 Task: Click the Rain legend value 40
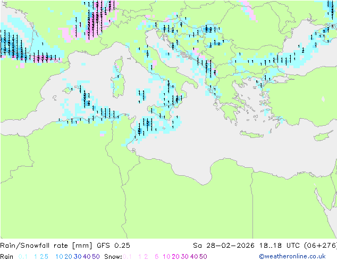pyautogui.click(x=87, y=257)
